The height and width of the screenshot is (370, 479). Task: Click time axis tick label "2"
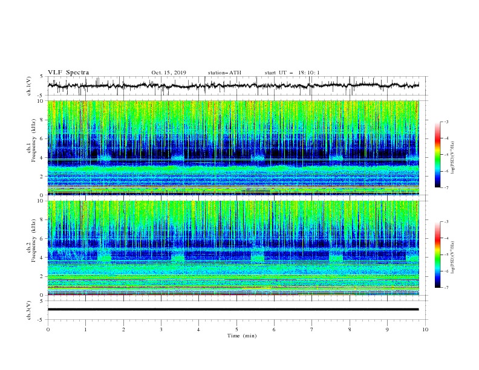click(x=123, y=329)
